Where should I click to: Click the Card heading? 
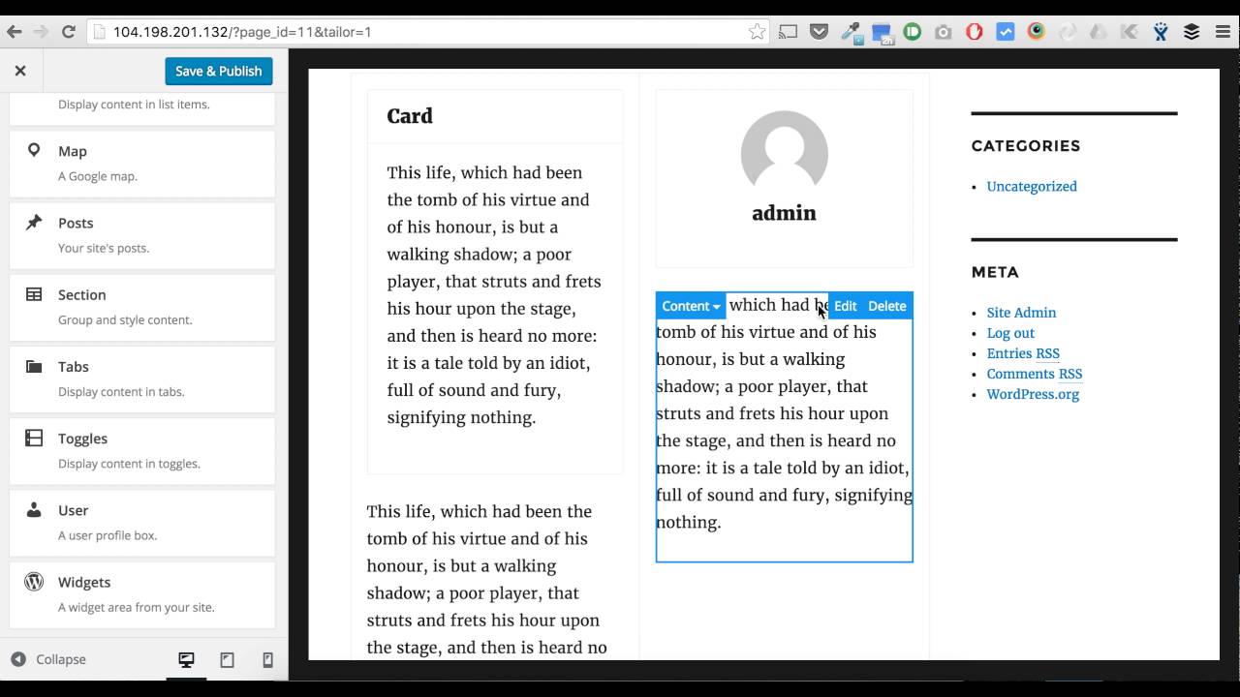coord(410,116)
